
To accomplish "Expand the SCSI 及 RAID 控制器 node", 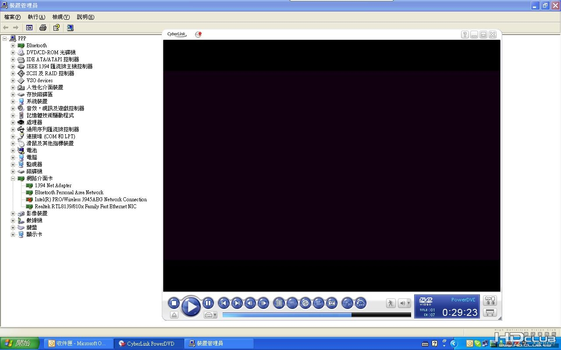I will [x=13, y=73].
